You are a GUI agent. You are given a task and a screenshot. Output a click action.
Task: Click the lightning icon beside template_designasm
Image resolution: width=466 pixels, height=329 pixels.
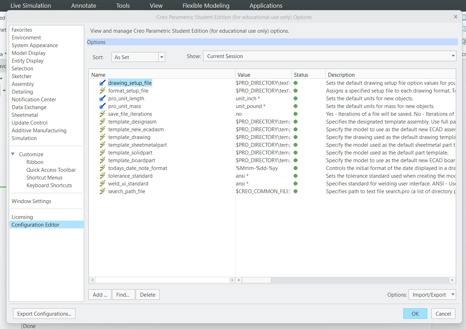(x=102, y=122)
